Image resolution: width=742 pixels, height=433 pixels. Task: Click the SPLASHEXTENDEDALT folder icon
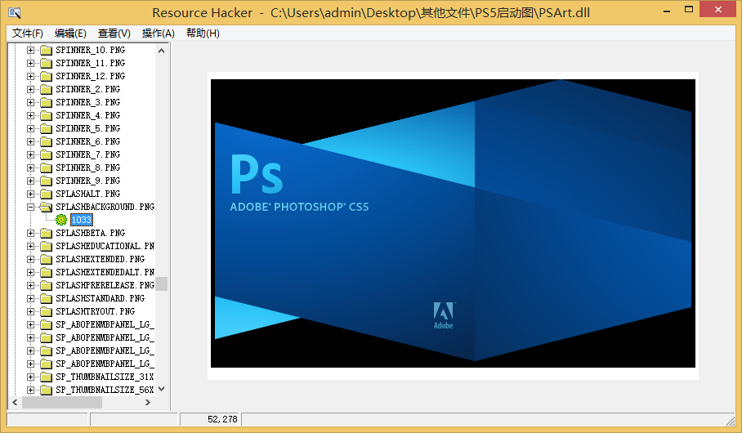(x=46, y=273)
